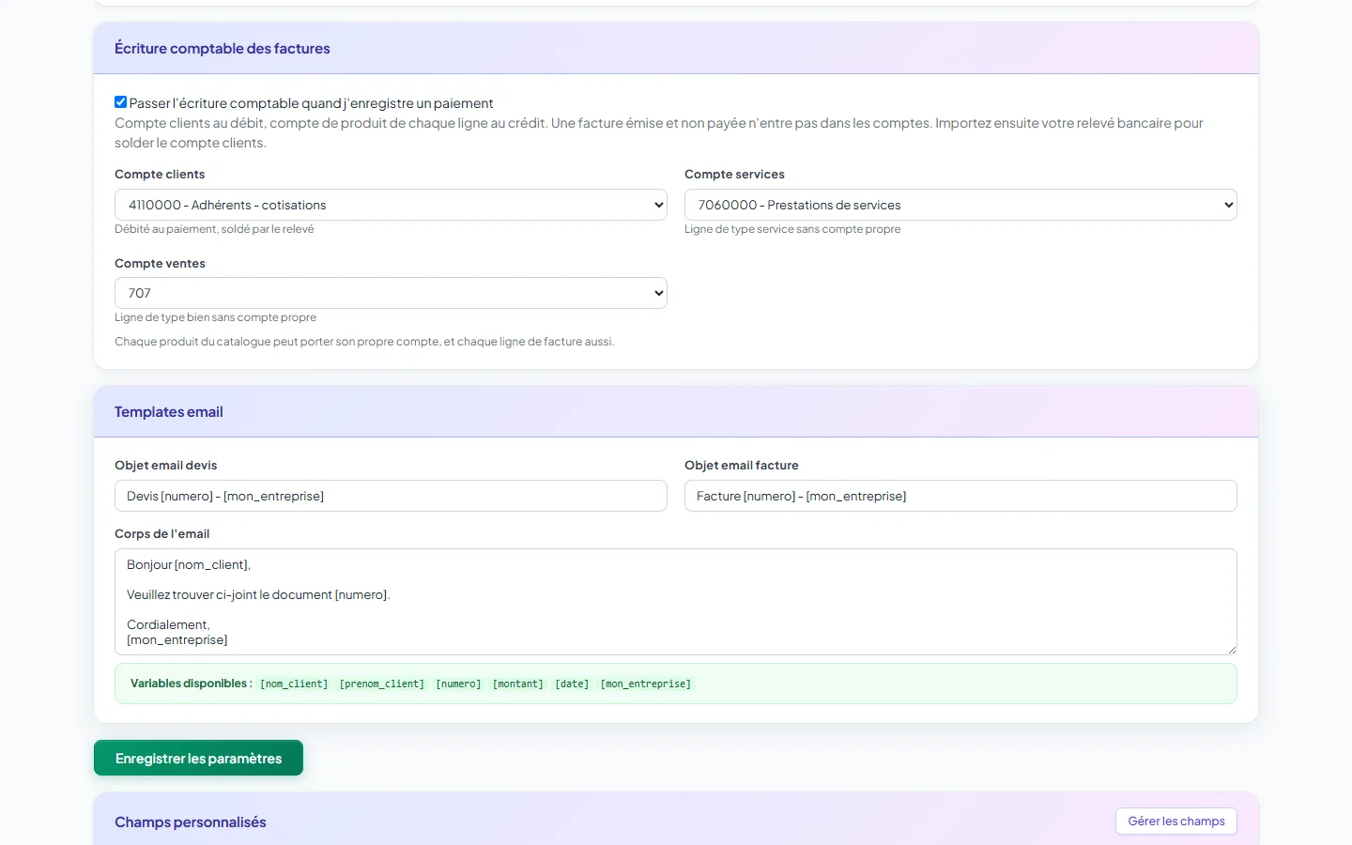The width and height of the screenshot is (1352, 845).
Task: Click the Champs personnalisés heading
Action: click(x=191, y=822)
